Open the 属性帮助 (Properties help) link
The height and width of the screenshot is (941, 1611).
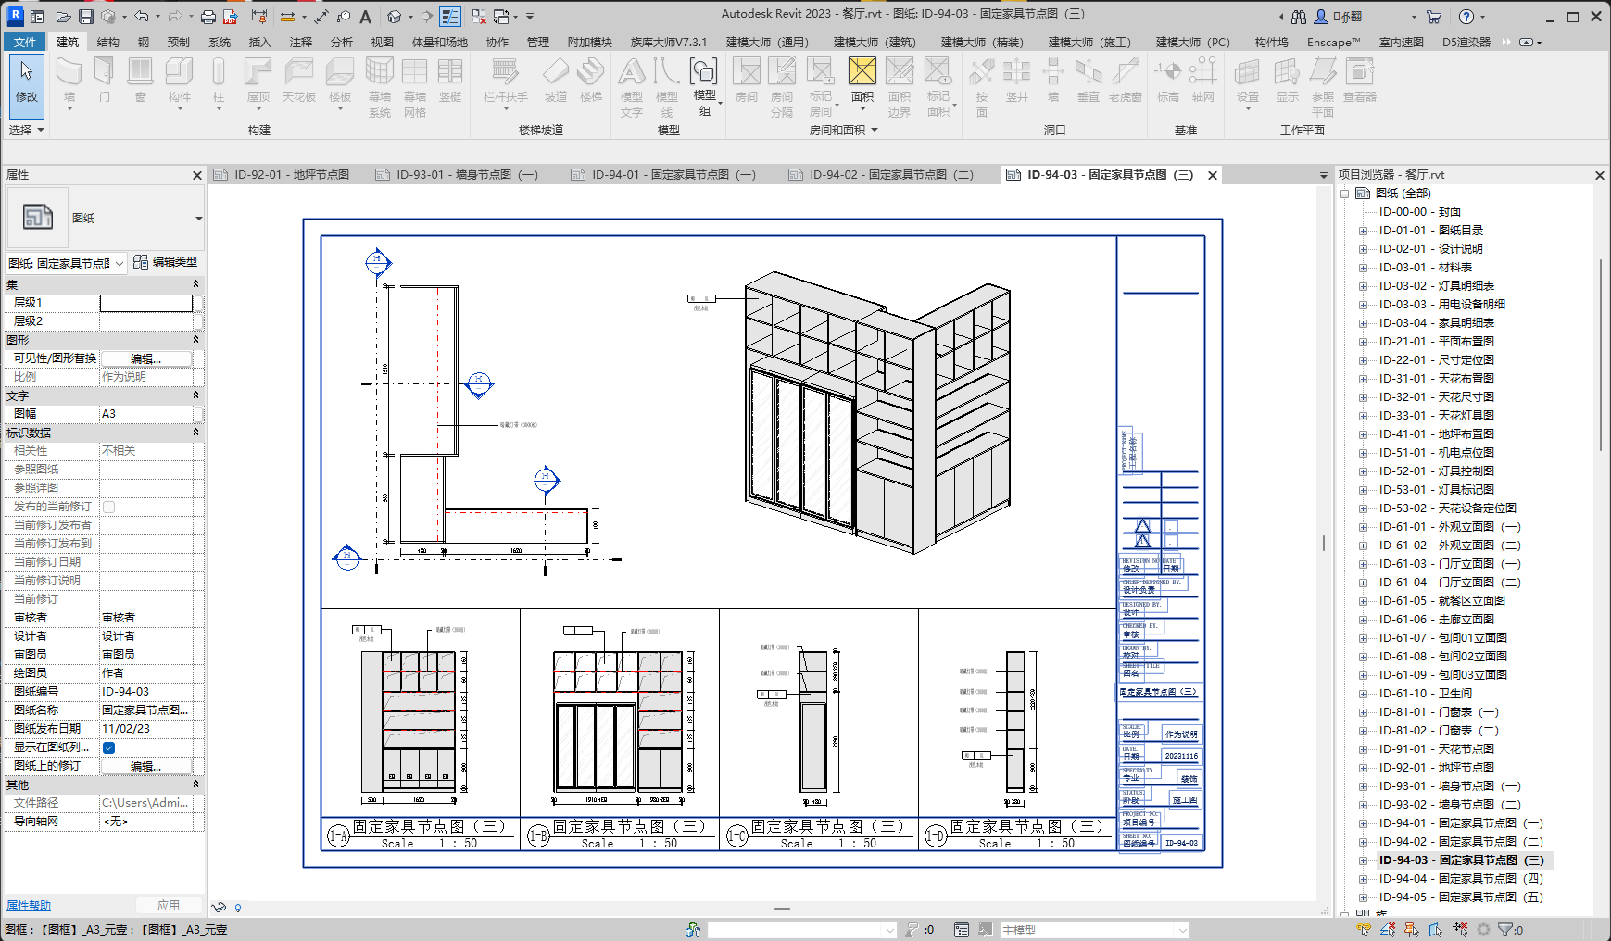tap(29, 905)
